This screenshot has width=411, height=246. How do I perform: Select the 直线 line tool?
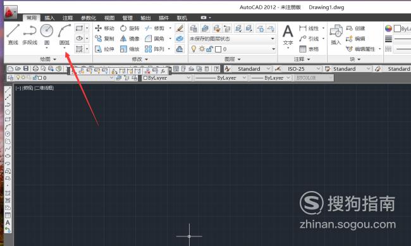coord(13,34)
